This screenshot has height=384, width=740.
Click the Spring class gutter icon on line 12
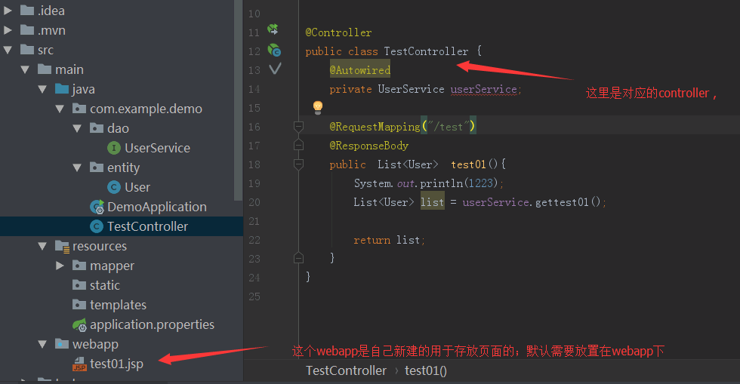coord(274,51)
